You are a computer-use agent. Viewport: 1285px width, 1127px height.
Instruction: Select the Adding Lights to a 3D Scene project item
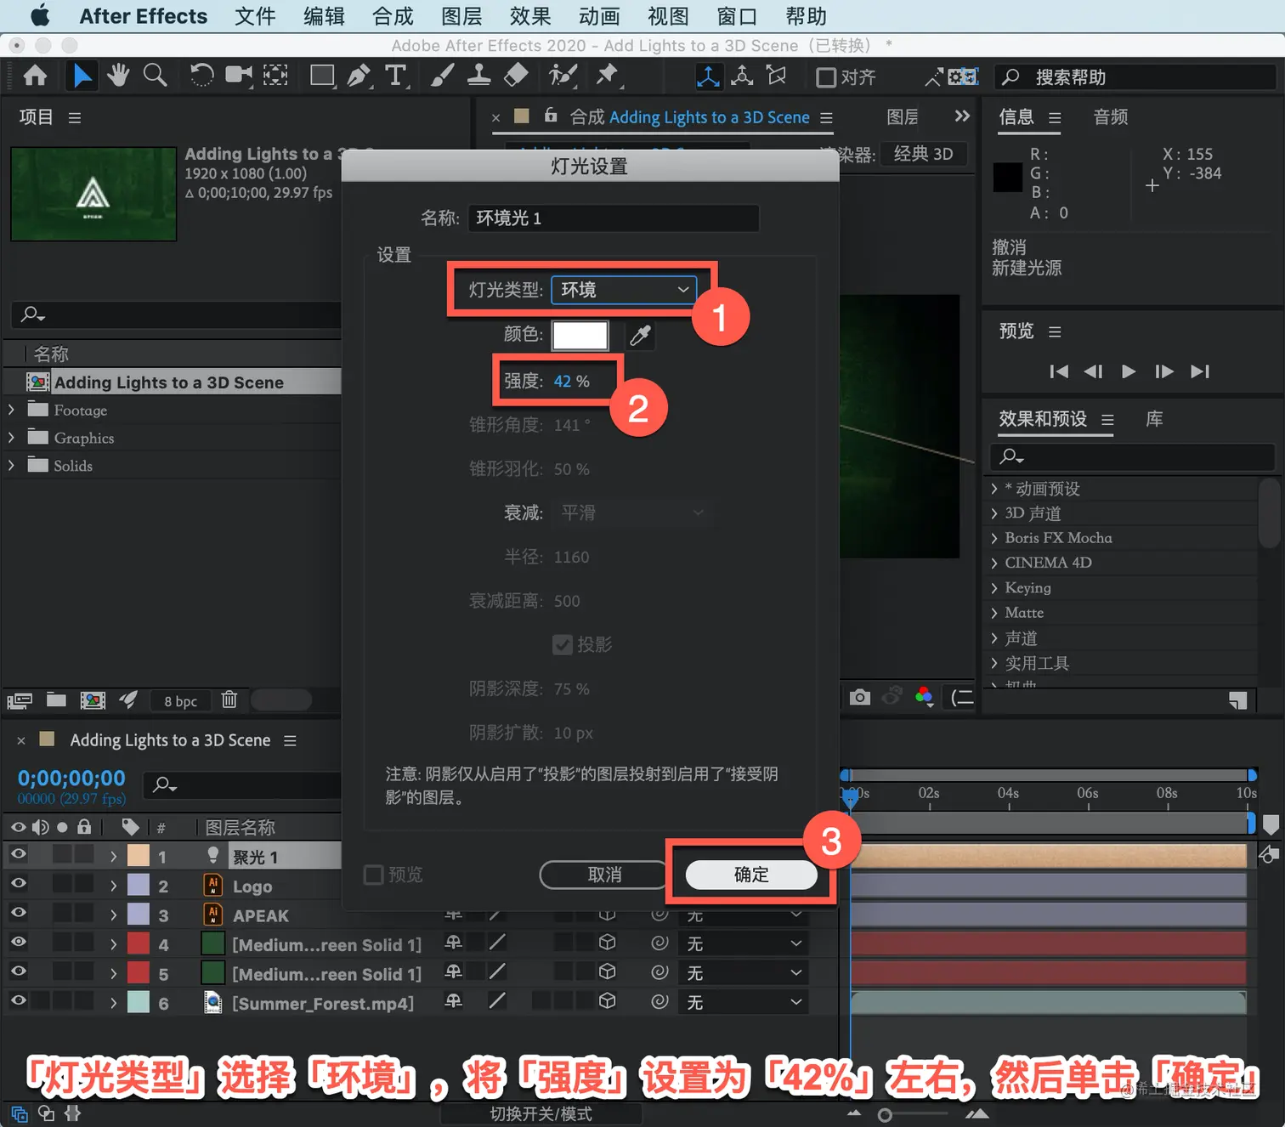pyautogui.click(x=173, y=382)
